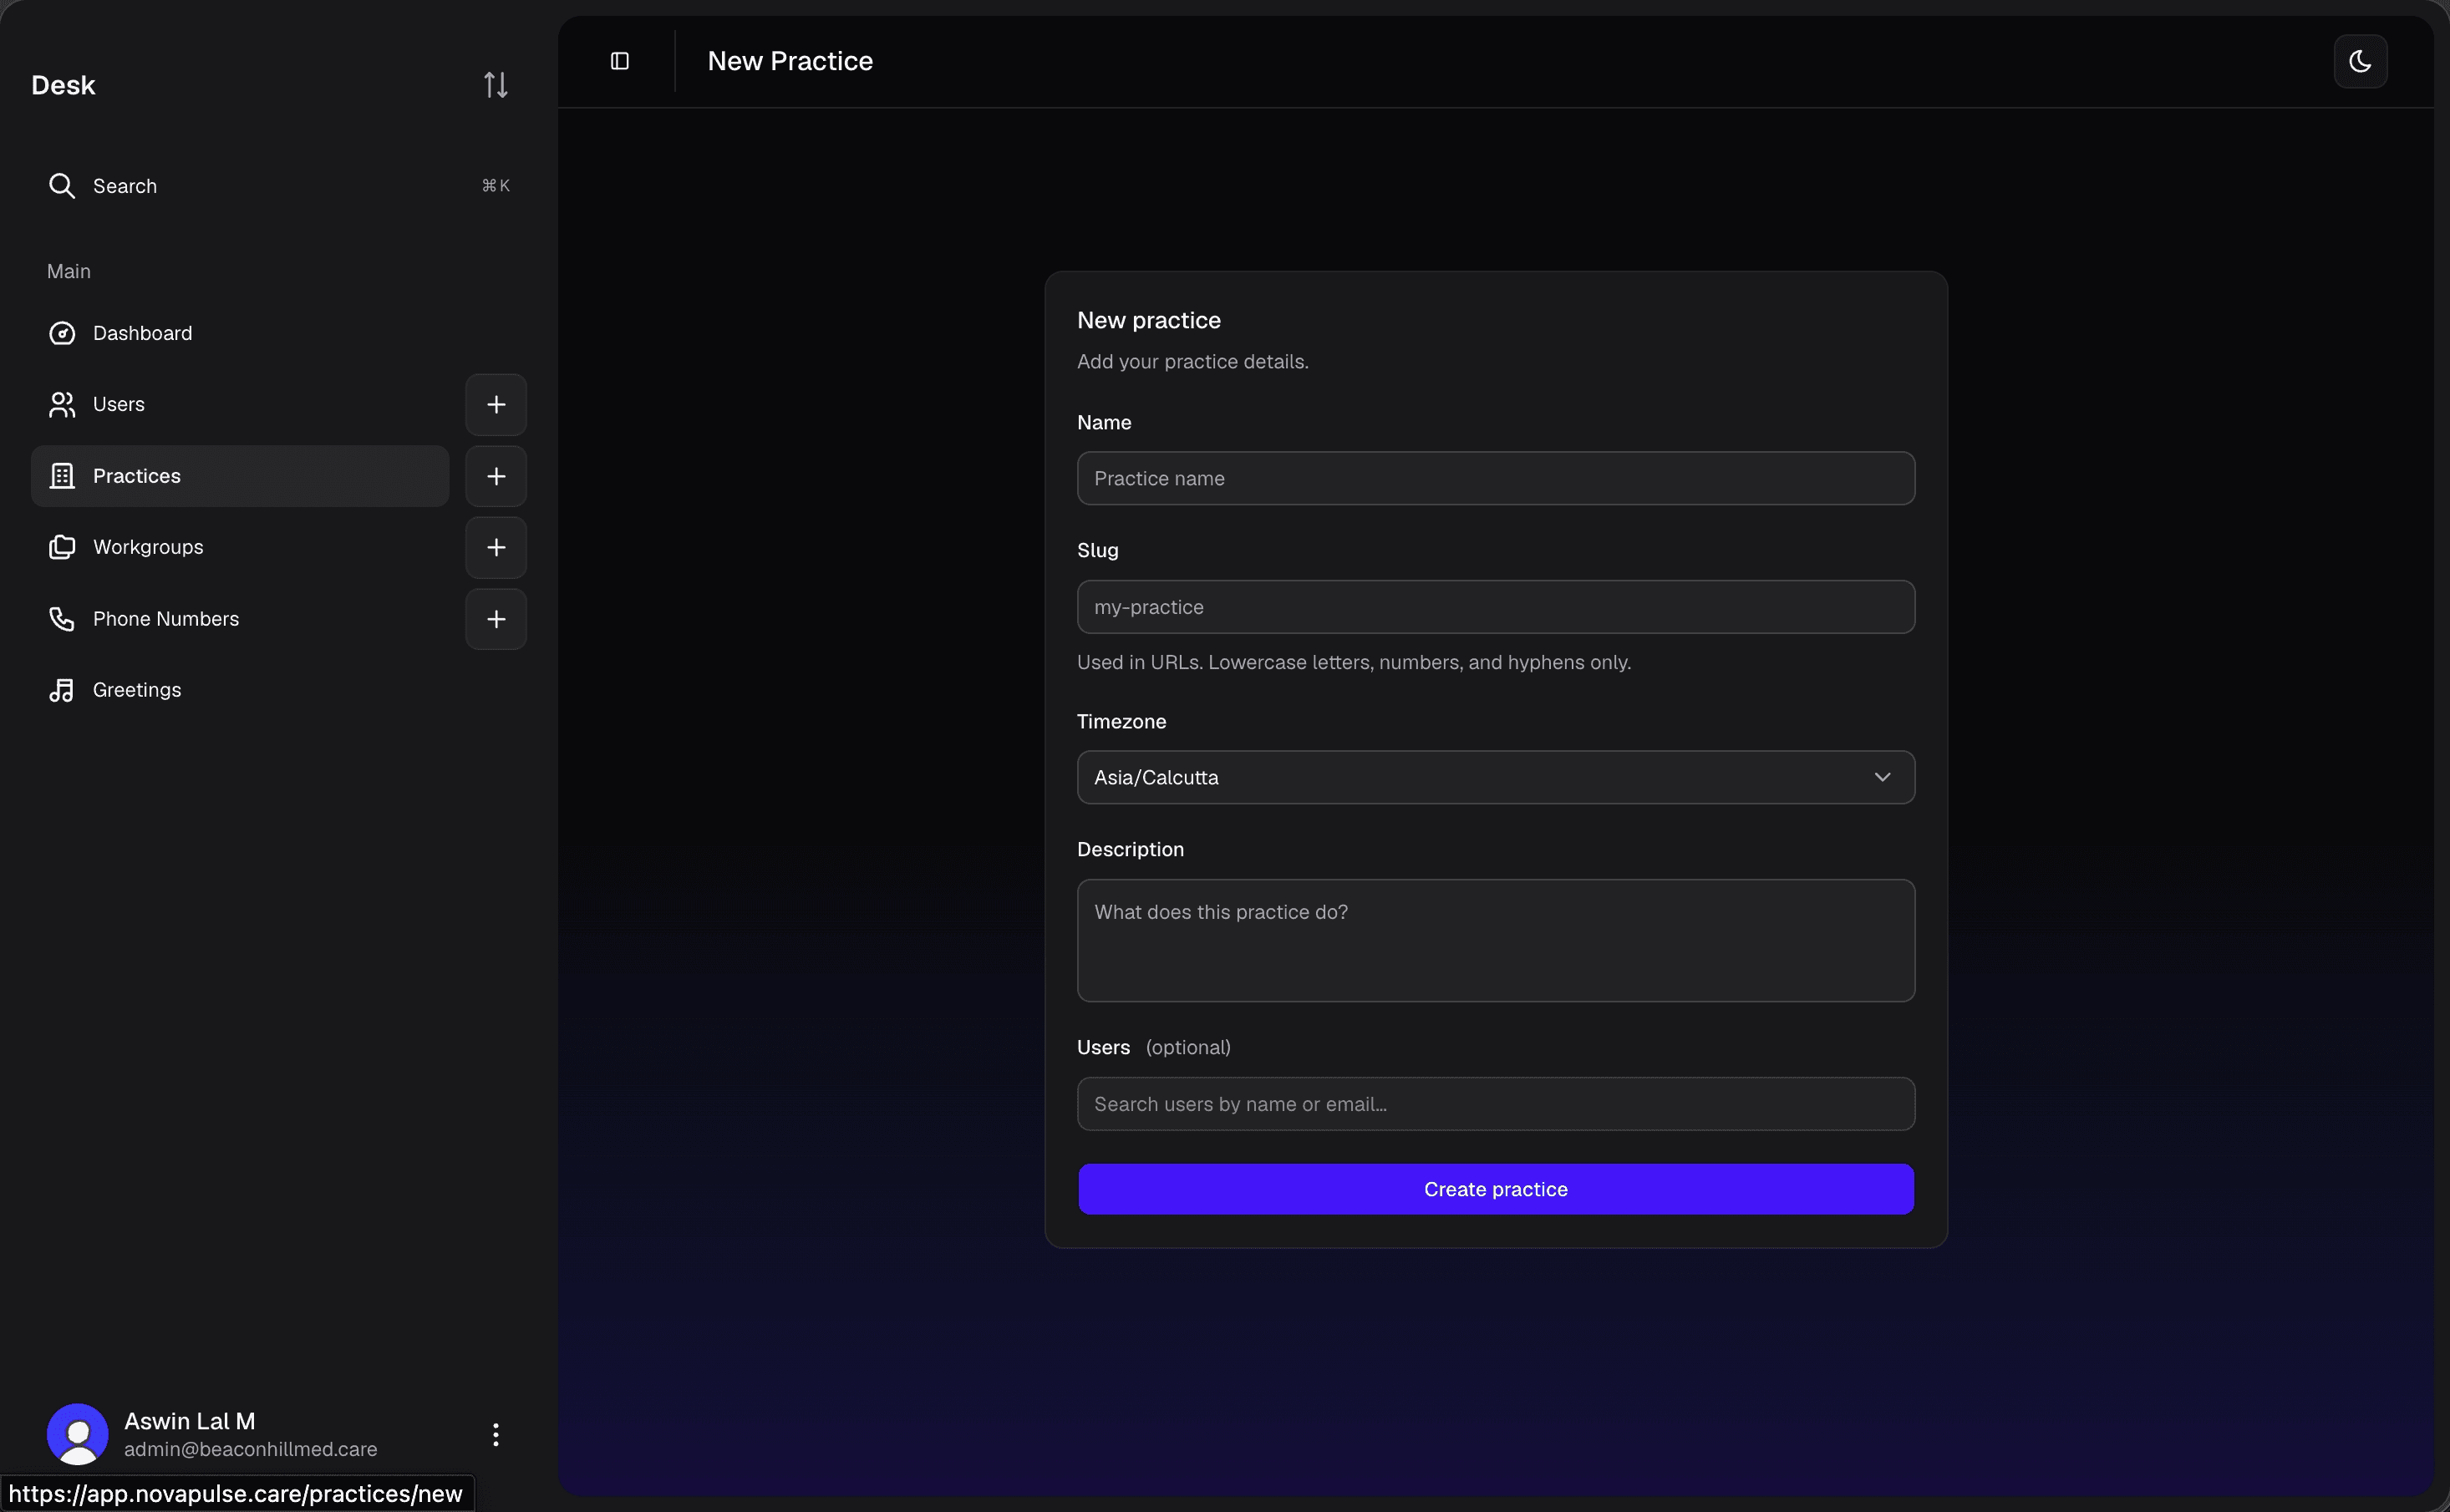Add a phone number using the plus icon

click(496, 619)
